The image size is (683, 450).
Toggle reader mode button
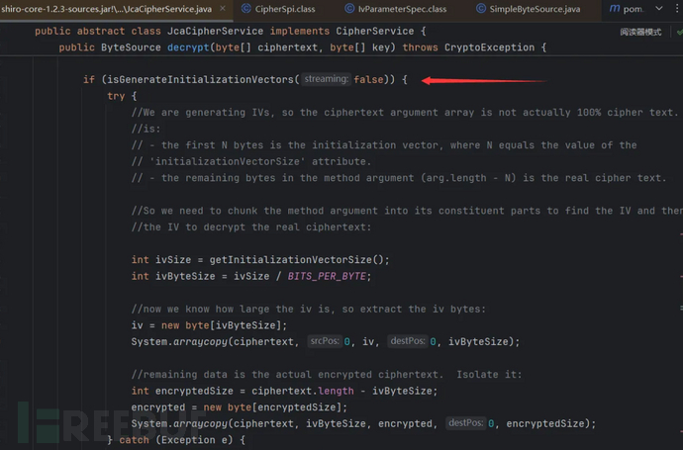tap(640, 33)
